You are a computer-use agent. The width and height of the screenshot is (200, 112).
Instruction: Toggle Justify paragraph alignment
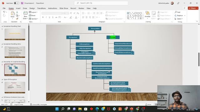tap(93, 17)
